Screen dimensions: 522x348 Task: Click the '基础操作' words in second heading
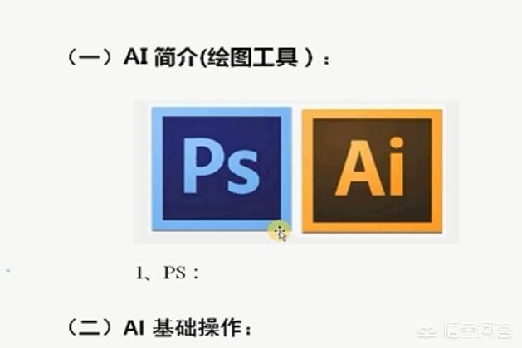pos(197,328)
